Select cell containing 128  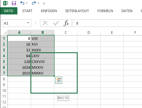coord(19,62)
